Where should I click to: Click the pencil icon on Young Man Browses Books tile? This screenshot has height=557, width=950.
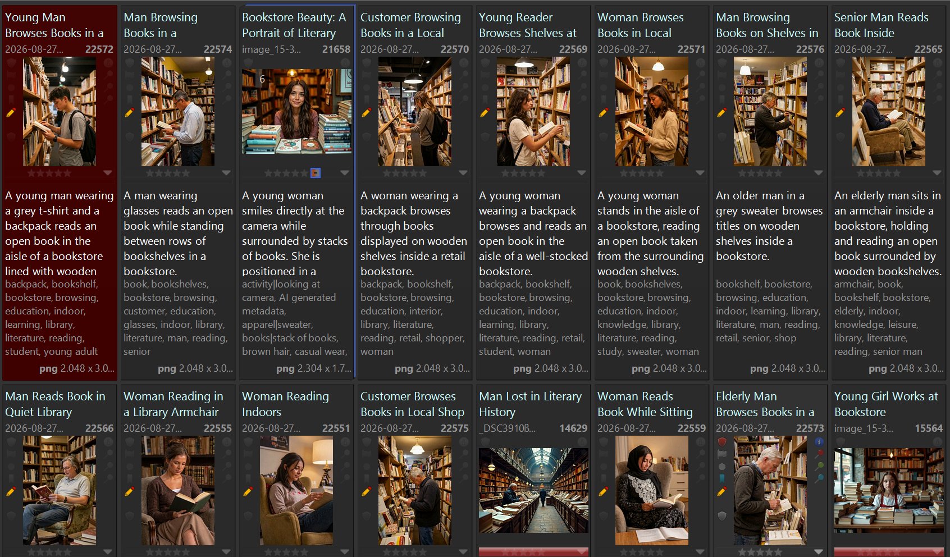click(x=11, y=113)
